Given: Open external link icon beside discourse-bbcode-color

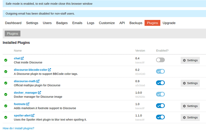Looking at the screenshot, I should [49, 70].
